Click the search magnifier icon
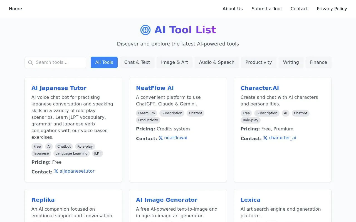The image size is (356, 222). [x=31, y=63]
